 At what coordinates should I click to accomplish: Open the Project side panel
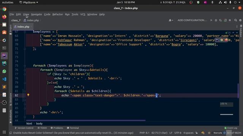(11, 29)
